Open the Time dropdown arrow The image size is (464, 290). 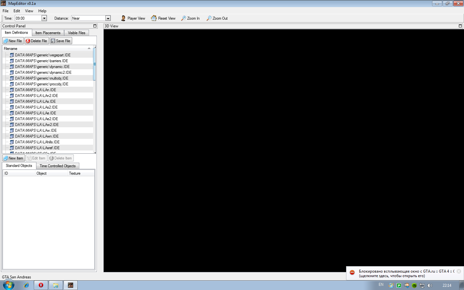44,18
